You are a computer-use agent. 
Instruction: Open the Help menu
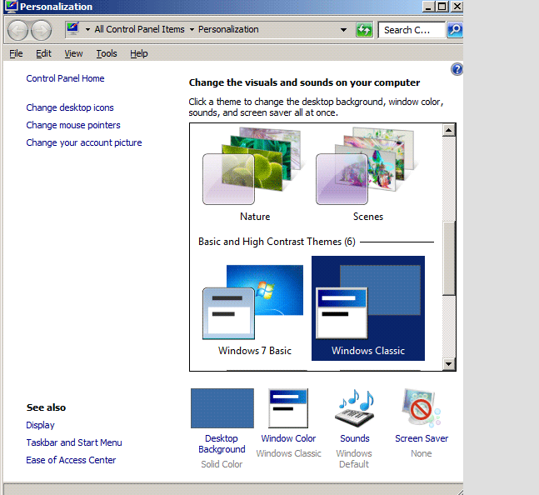coord(139,53)
